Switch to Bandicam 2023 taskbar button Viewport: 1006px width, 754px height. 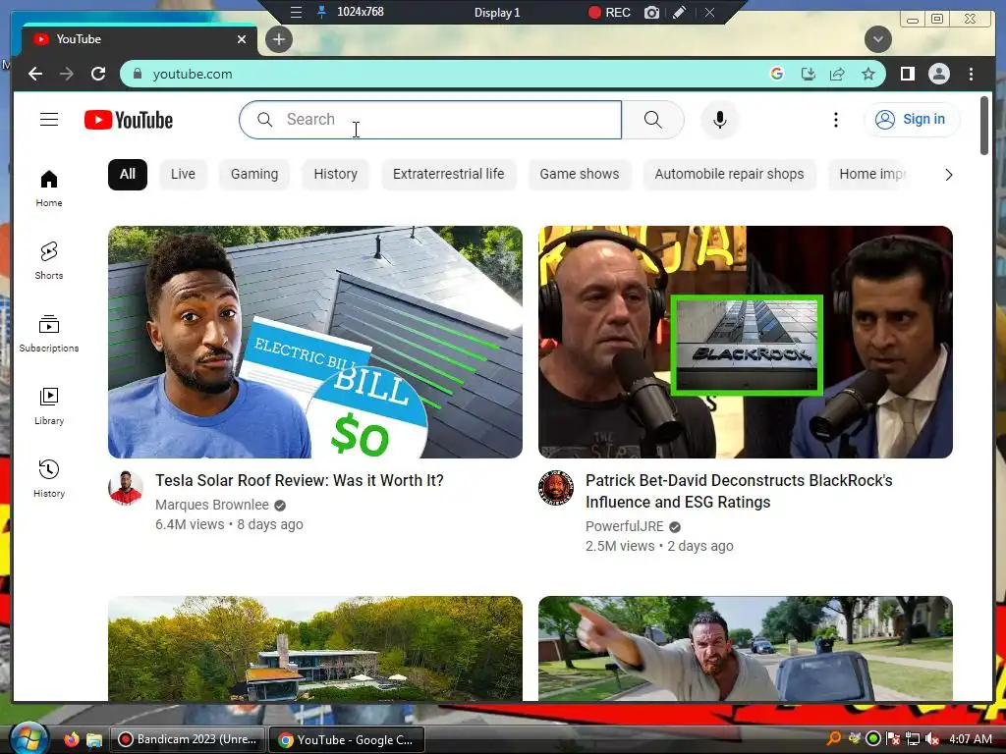[x=188, y=739]
